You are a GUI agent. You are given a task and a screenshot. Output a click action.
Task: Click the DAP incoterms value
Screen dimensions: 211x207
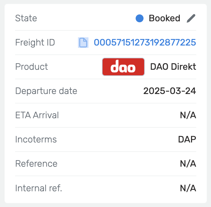click(187, 140)
